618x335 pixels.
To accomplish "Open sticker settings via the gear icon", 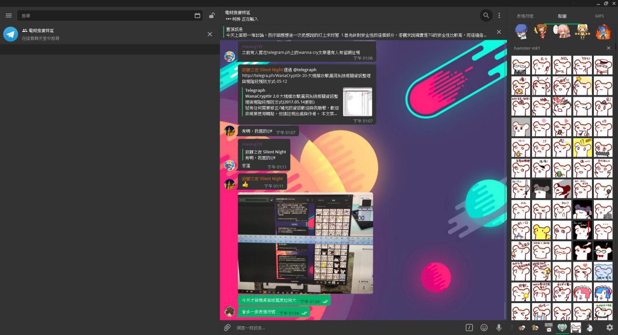I will (609, 328).
